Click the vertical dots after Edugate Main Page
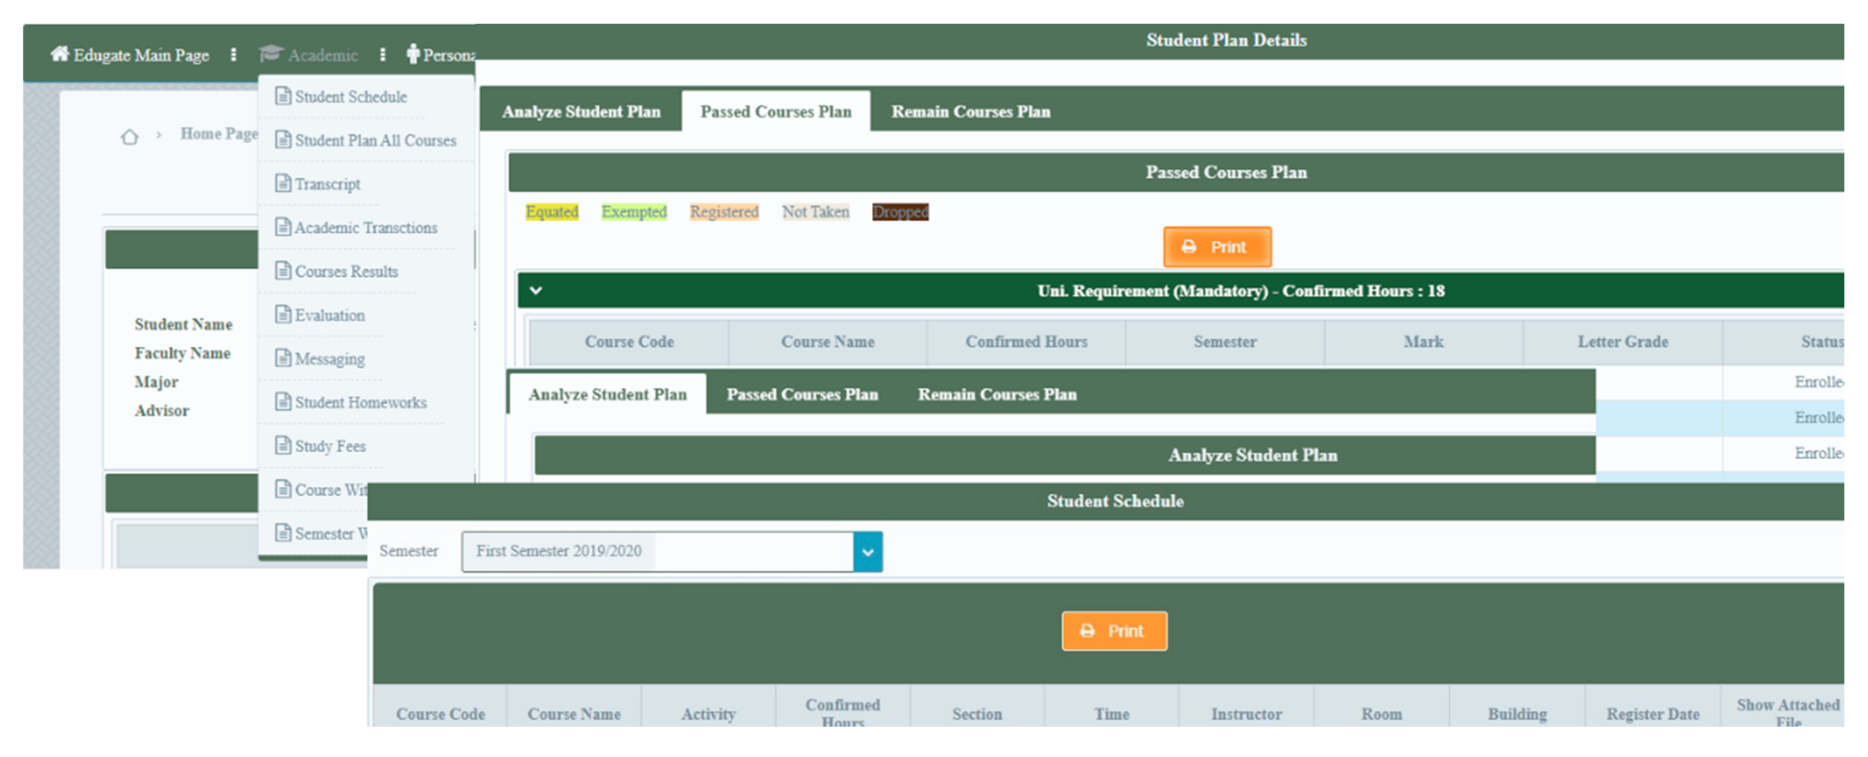Viewport: 1868px width, 757px height. click(x=233, y=55)
